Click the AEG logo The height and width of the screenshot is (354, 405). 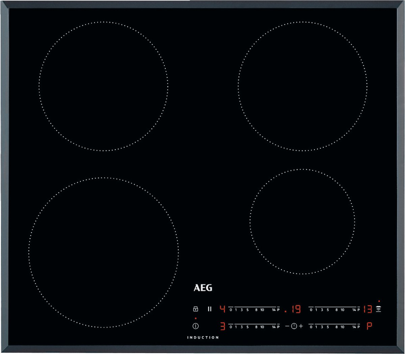tap(203, 288)
